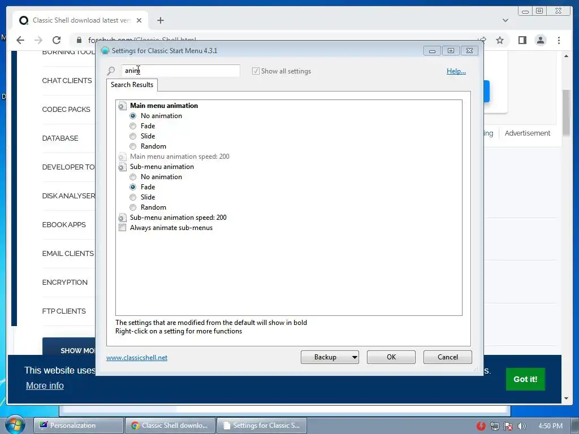Image resolution: width=579 pixels, height=434 pixels.
Task: Open Chrome side panel icon
Action: coord(522,40)
